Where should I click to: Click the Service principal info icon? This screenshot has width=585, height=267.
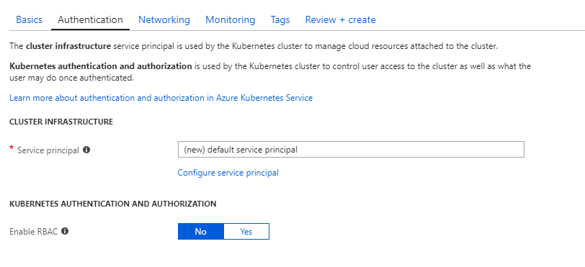click(x=86, y=150)
